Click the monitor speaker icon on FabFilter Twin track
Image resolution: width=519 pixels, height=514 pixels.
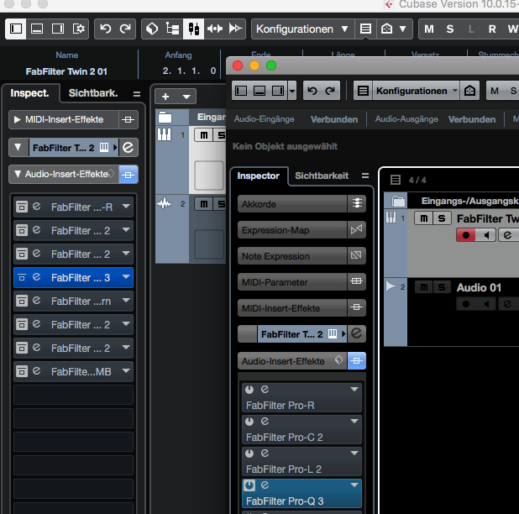[x=486, y=235]
